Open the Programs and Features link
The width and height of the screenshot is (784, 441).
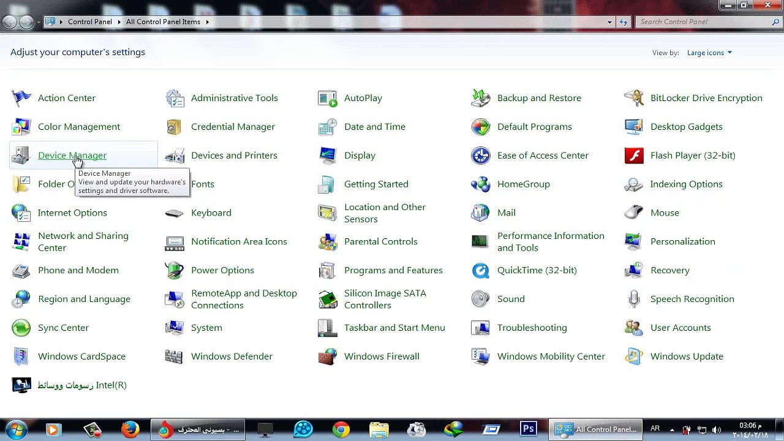[x=393, y=270]
